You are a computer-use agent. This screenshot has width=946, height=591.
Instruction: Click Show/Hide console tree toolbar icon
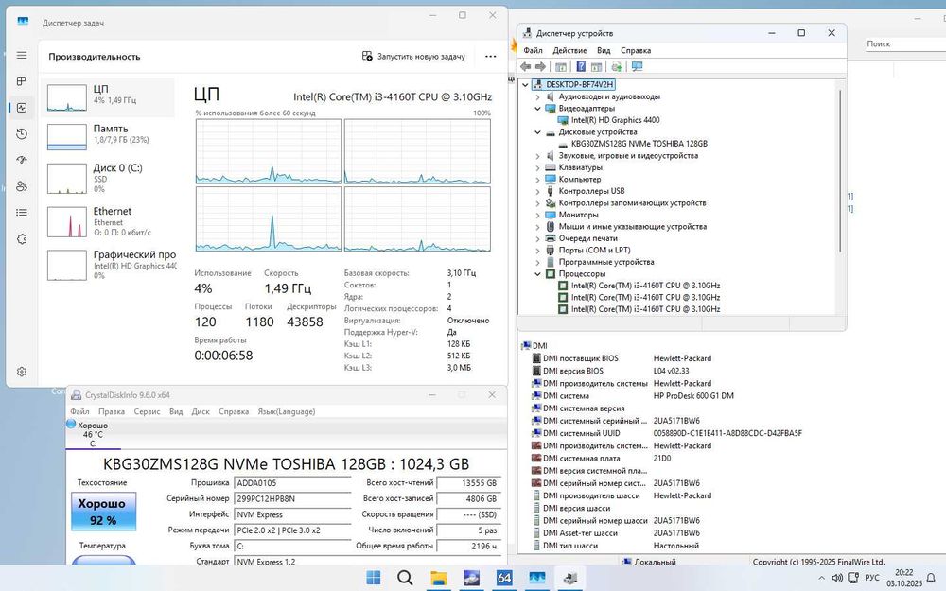click(x=560, y=66)
